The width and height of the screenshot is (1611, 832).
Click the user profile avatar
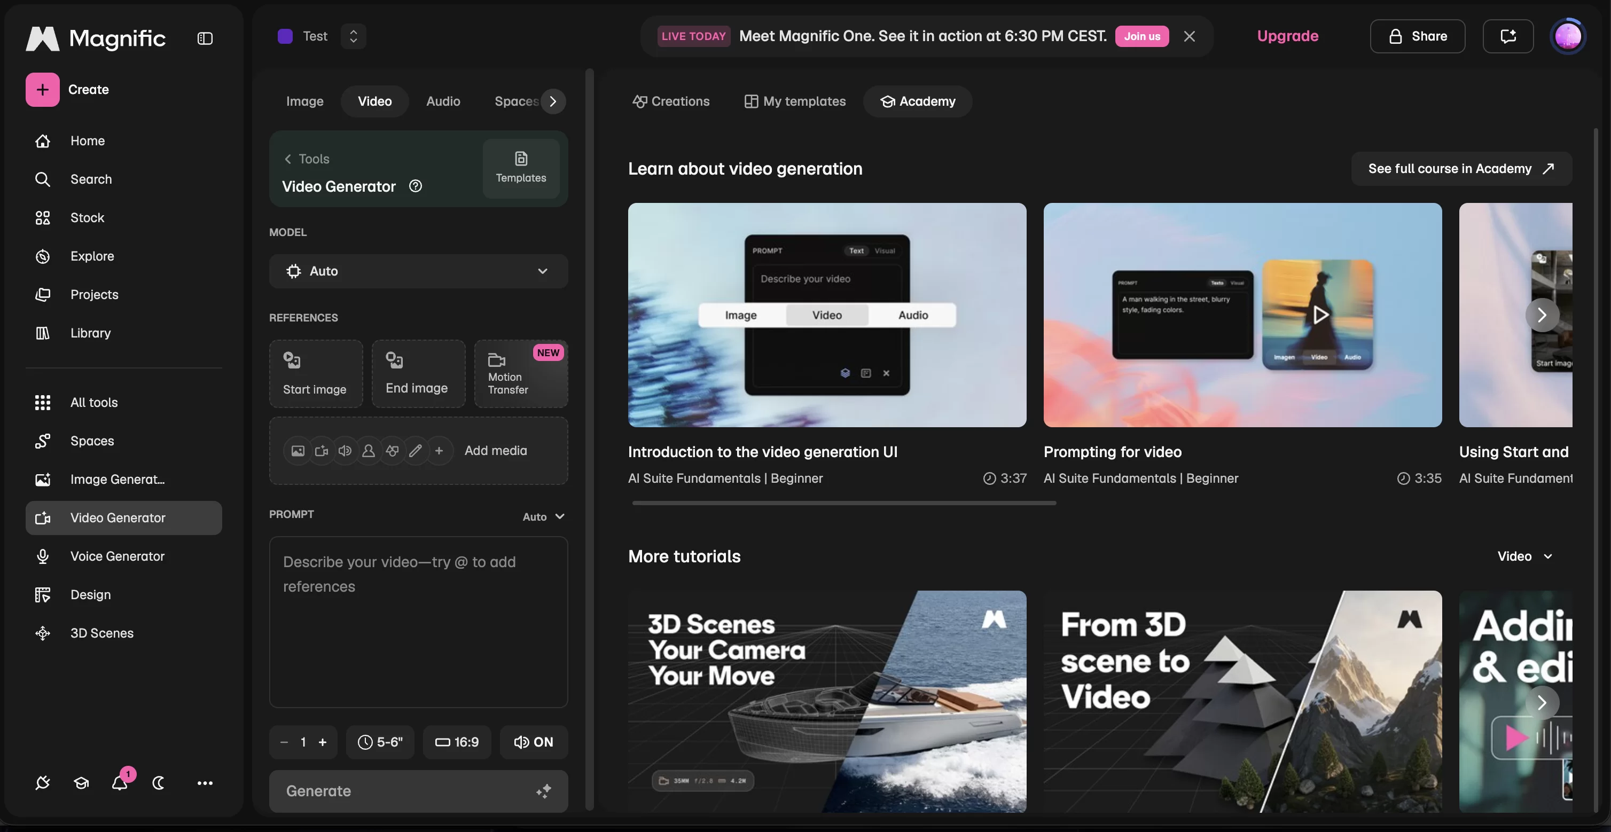[1567, 36]
